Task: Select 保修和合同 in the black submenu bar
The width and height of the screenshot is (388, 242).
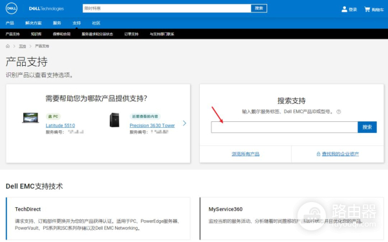Action: (61, 34)
